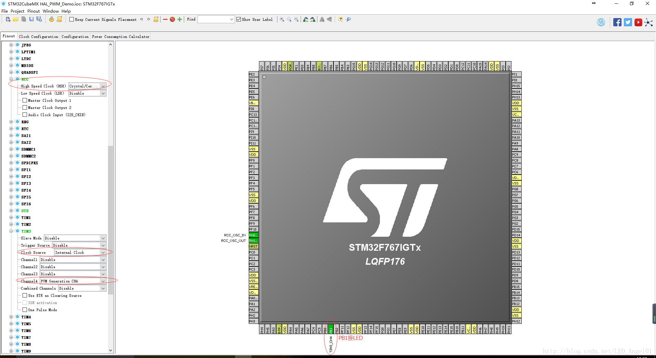The image size is (656, 358).
Task: Click the red circle clear pinouts icon
Action: (x=173, y=19)
